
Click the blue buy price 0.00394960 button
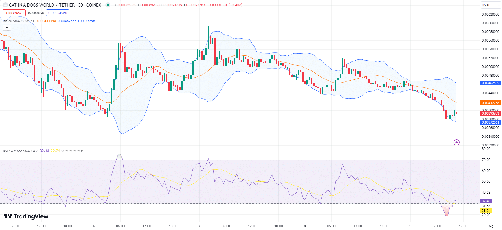58,13
